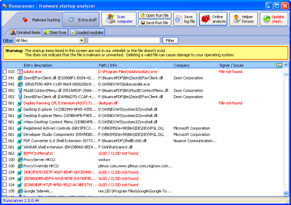
Task: Click the Filter hyperlink label
Action: pyautogui.click(x=8, y=40)
